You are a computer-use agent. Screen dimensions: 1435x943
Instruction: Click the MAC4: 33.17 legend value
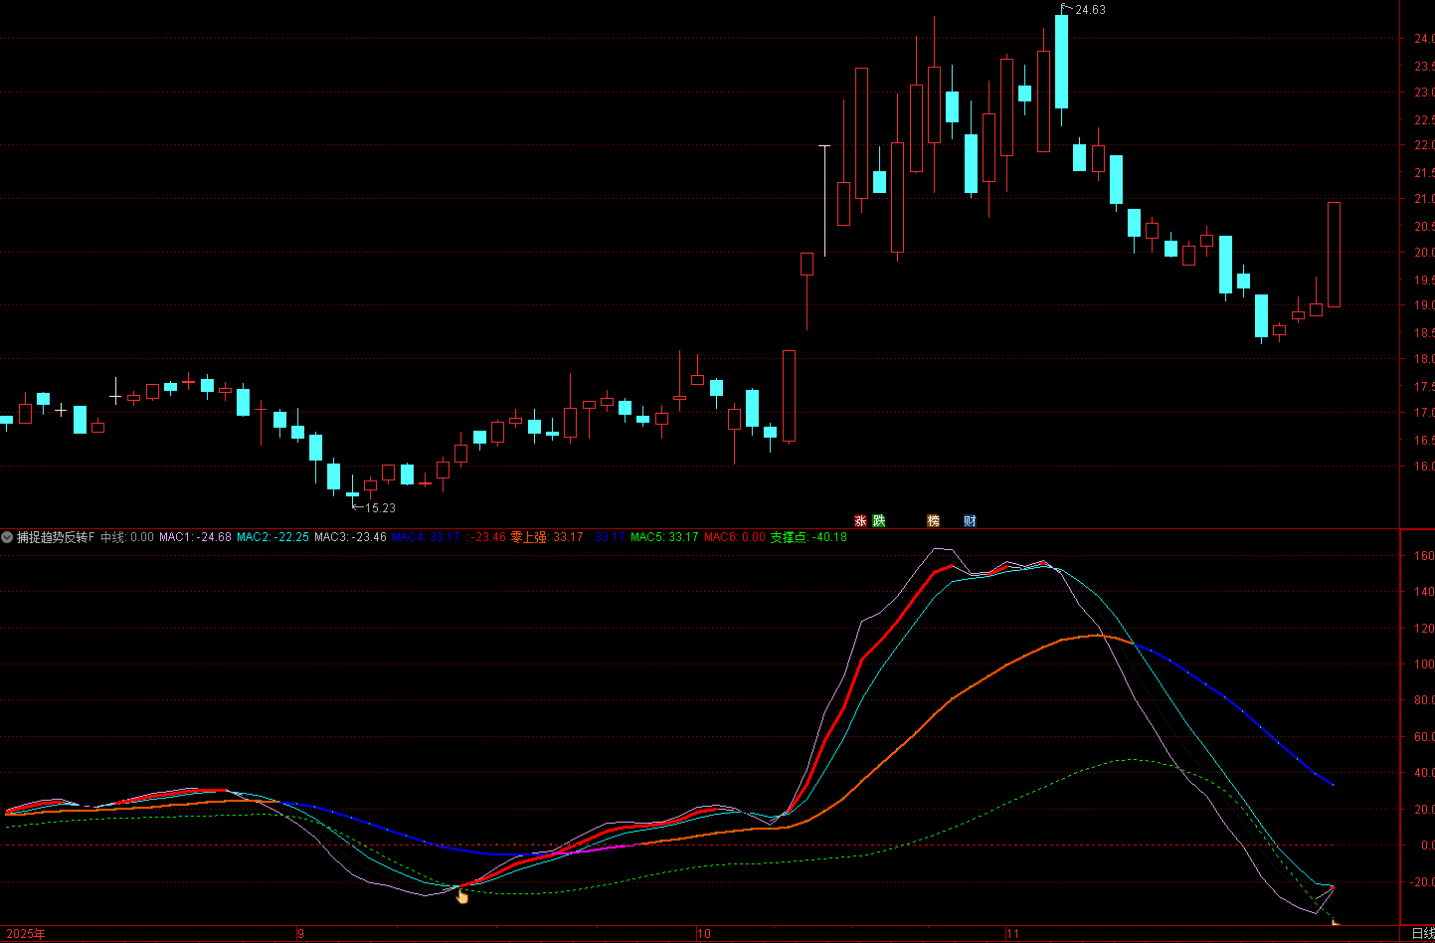[426, 537]
